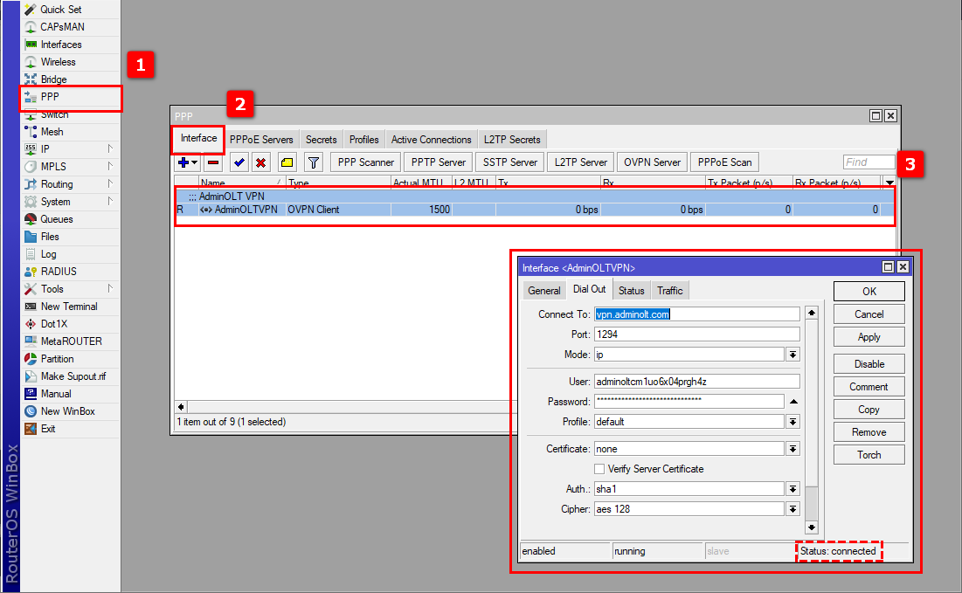Click the funnel filter icon

click(x=313, y=162)
